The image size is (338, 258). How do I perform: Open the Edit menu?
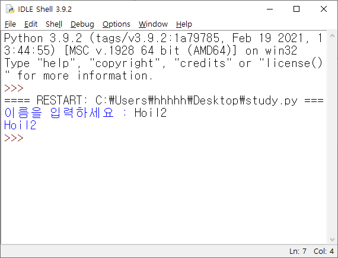31,24
